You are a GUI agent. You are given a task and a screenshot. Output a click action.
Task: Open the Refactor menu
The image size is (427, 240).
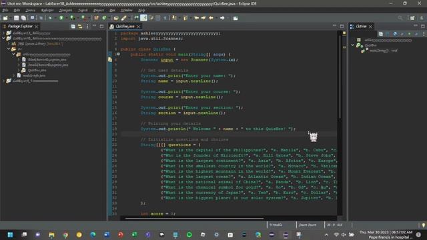coord(47,11)
